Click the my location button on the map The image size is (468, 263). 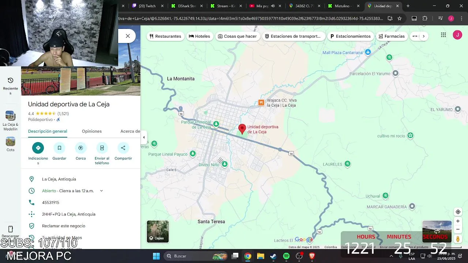[x=458, y=212]
